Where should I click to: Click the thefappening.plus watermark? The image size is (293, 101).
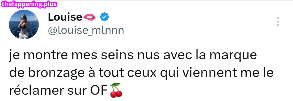(29, 4)
